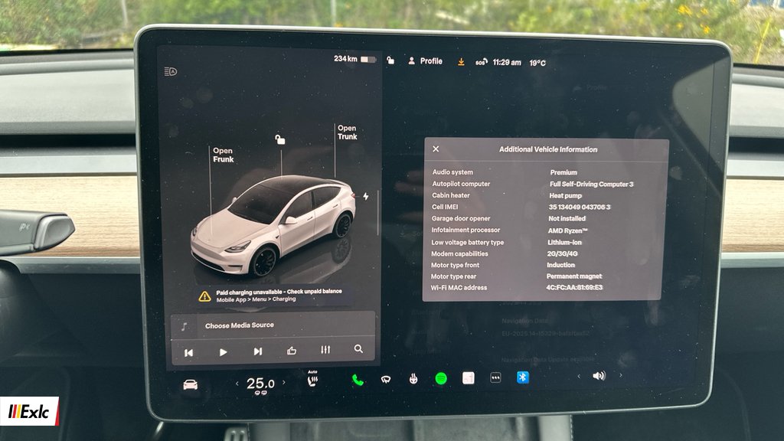Tap the charging bolt icon beside car

[366, 196]
